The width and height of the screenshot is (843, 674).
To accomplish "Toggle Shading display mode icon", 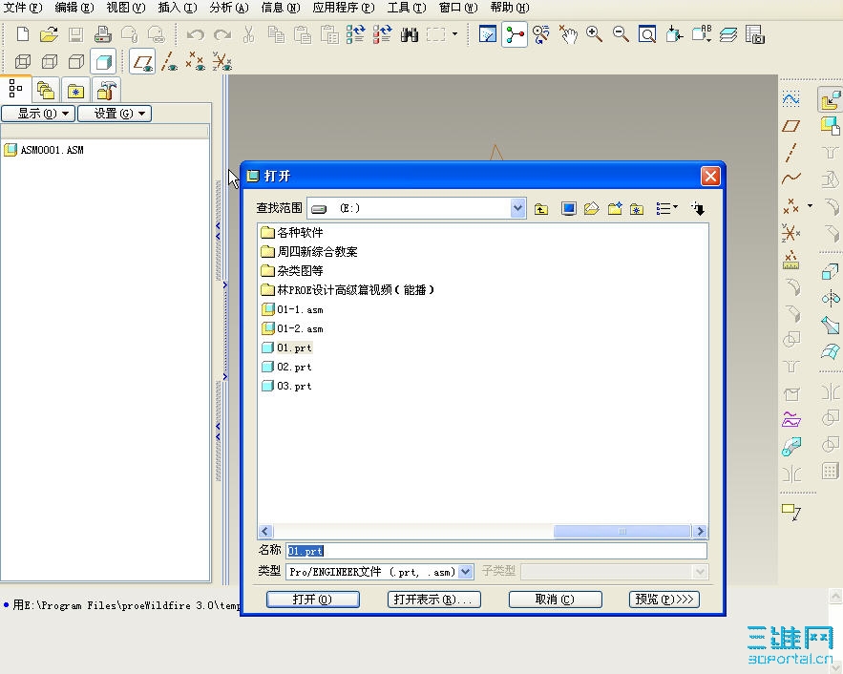I will pos(103,62).
